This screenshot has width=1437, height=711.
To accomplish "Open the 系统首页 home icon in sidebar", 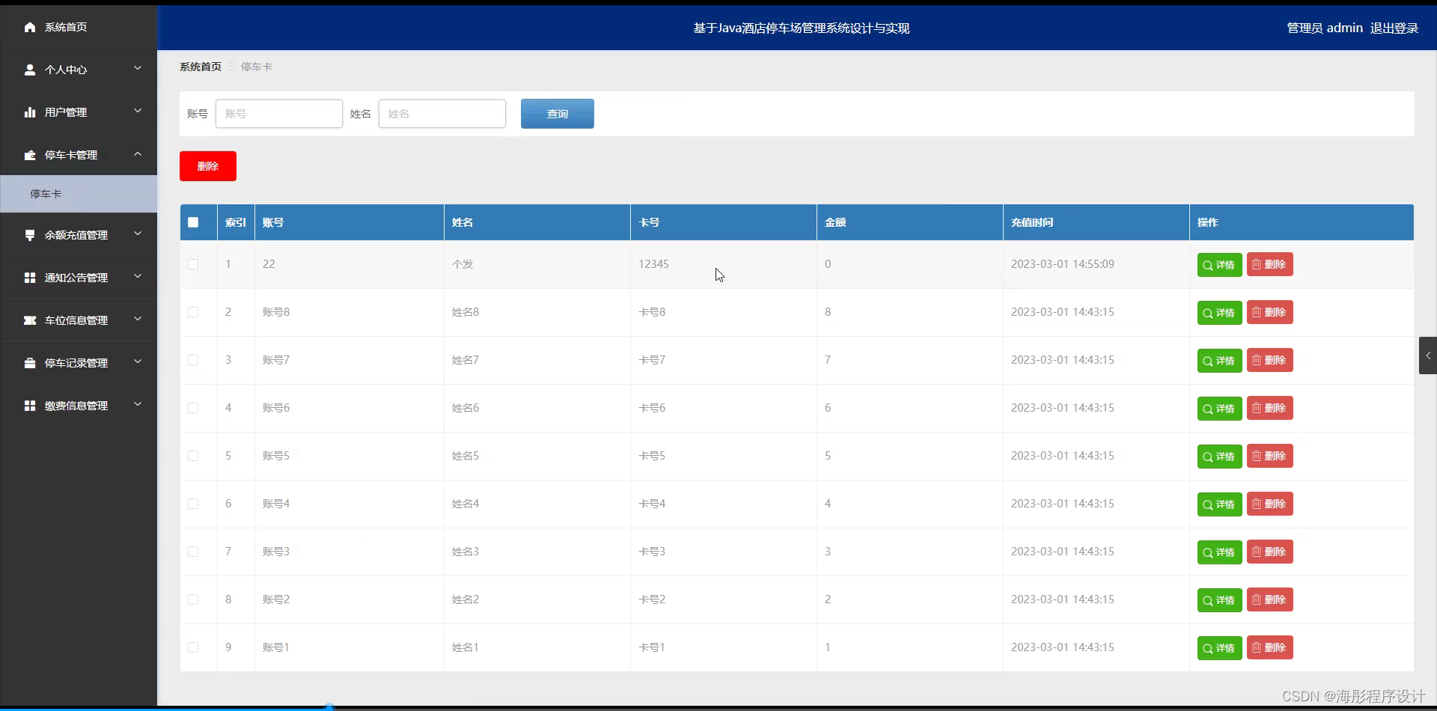I will 30,27.
